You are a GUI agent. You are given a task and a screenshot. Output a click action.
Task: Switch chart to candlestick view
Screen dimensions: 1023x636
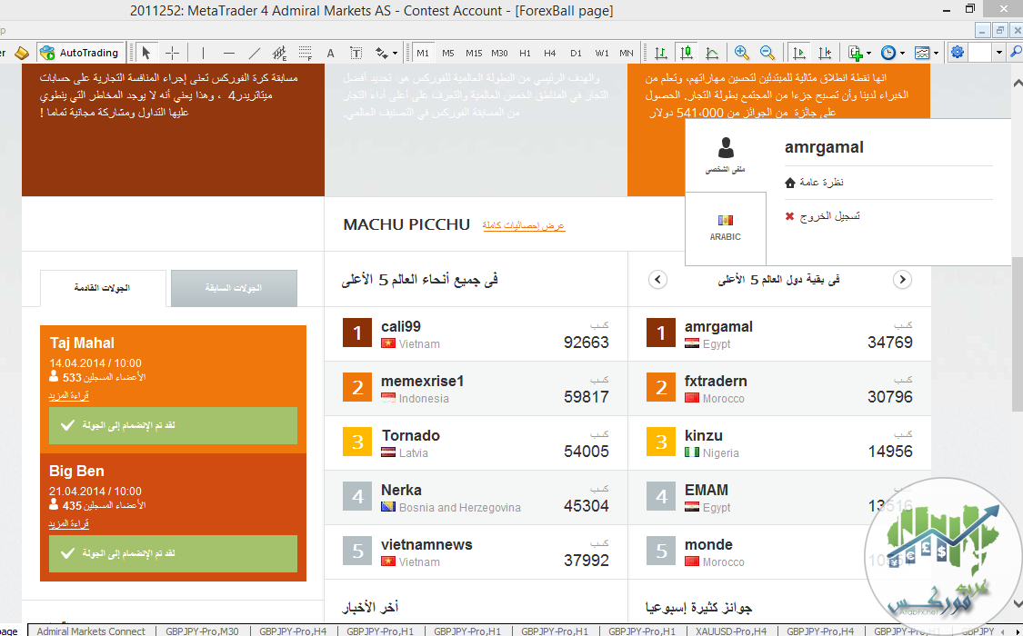tap(687, 53)
